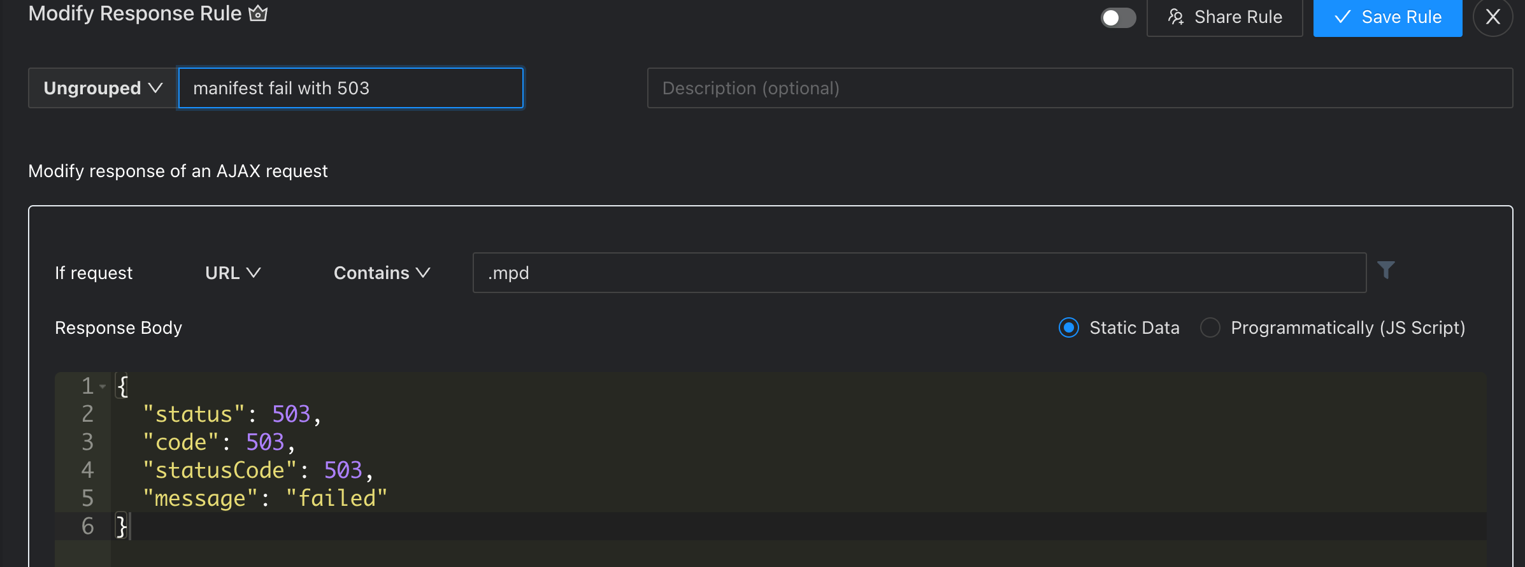Focus the rule name field
This screenshot has height=567, width=1525.
350,88
